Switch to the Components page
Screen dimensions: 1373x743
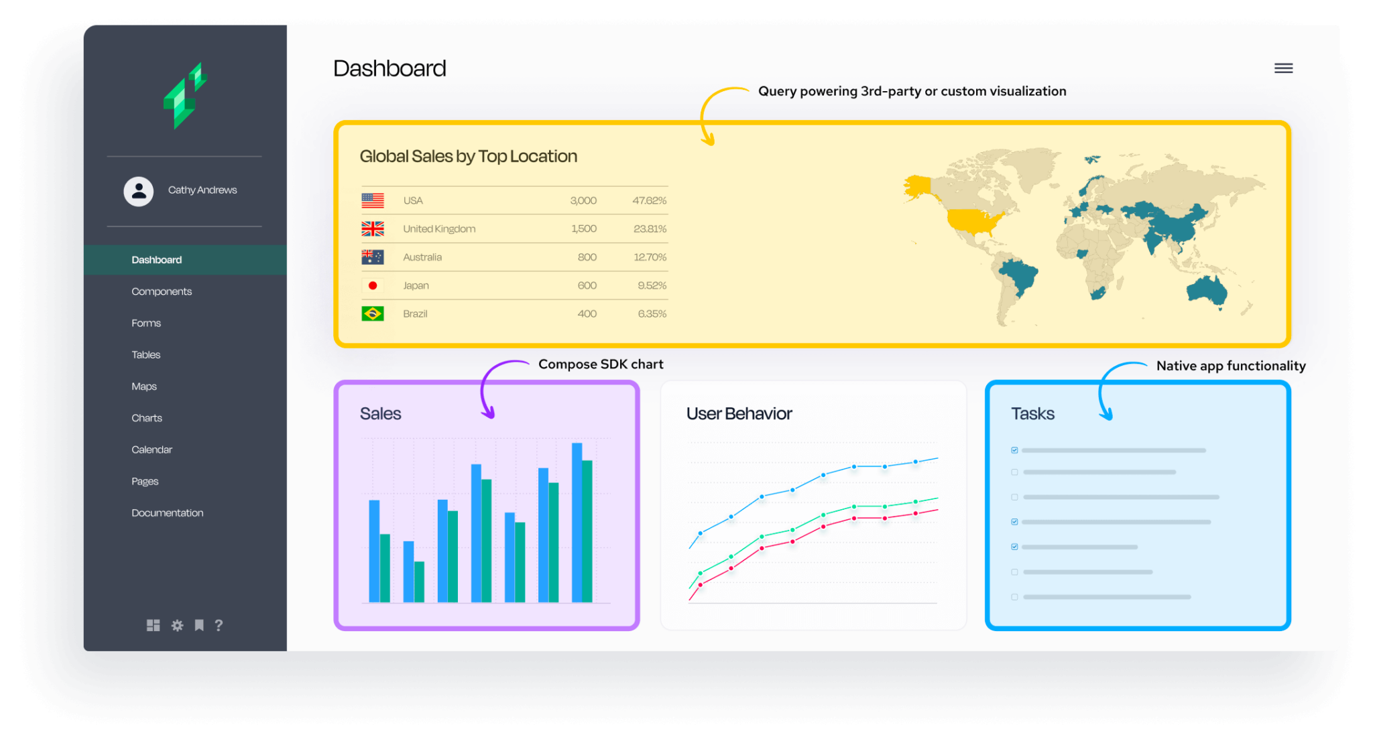[x=162, y=291]
